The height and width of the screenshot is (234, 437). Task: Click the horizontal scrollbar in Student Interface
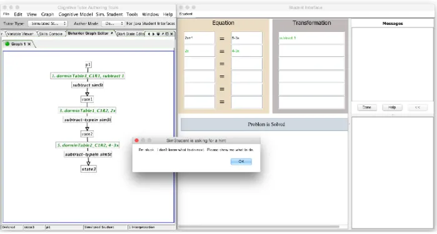click(259, 227)
